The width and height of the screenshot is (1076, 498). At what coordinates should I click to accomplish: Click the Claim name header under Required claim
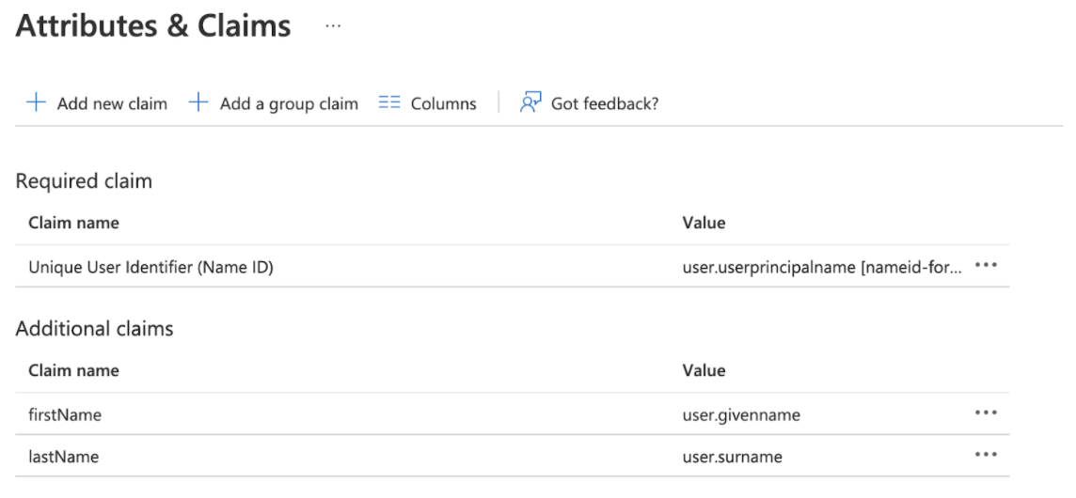point(73,223)
